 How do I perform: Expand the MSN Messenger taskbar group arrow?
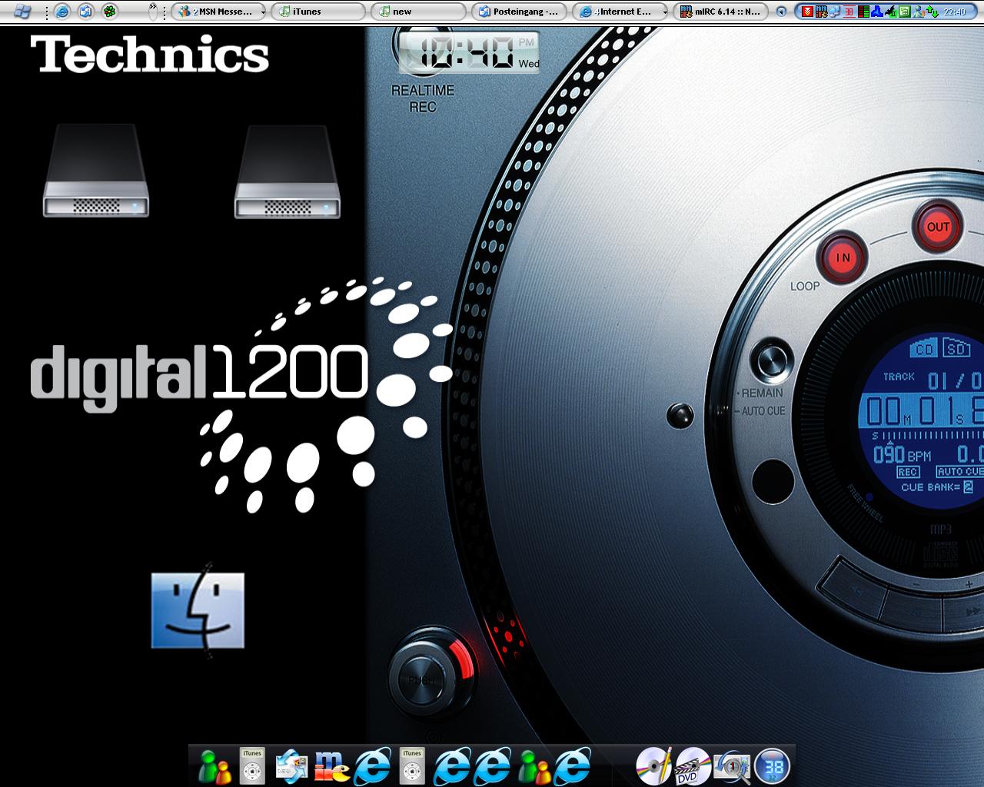point(263,12)
